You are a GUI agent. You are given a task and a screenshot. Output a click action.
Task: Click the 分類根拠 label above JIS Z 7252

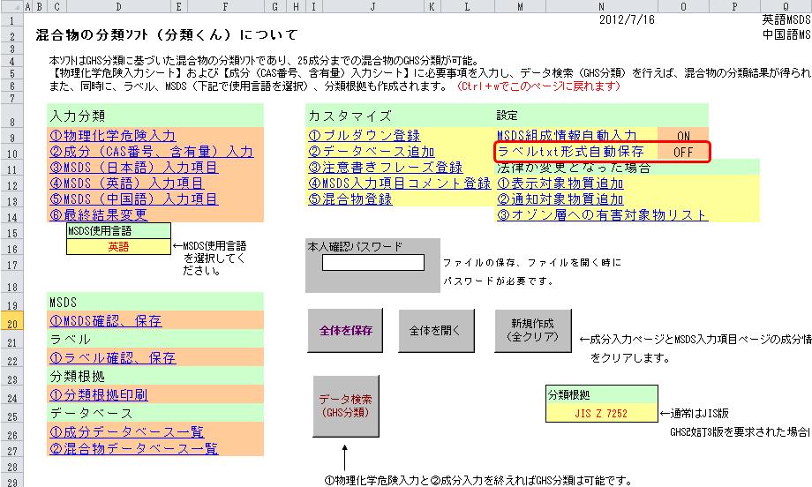601,395
